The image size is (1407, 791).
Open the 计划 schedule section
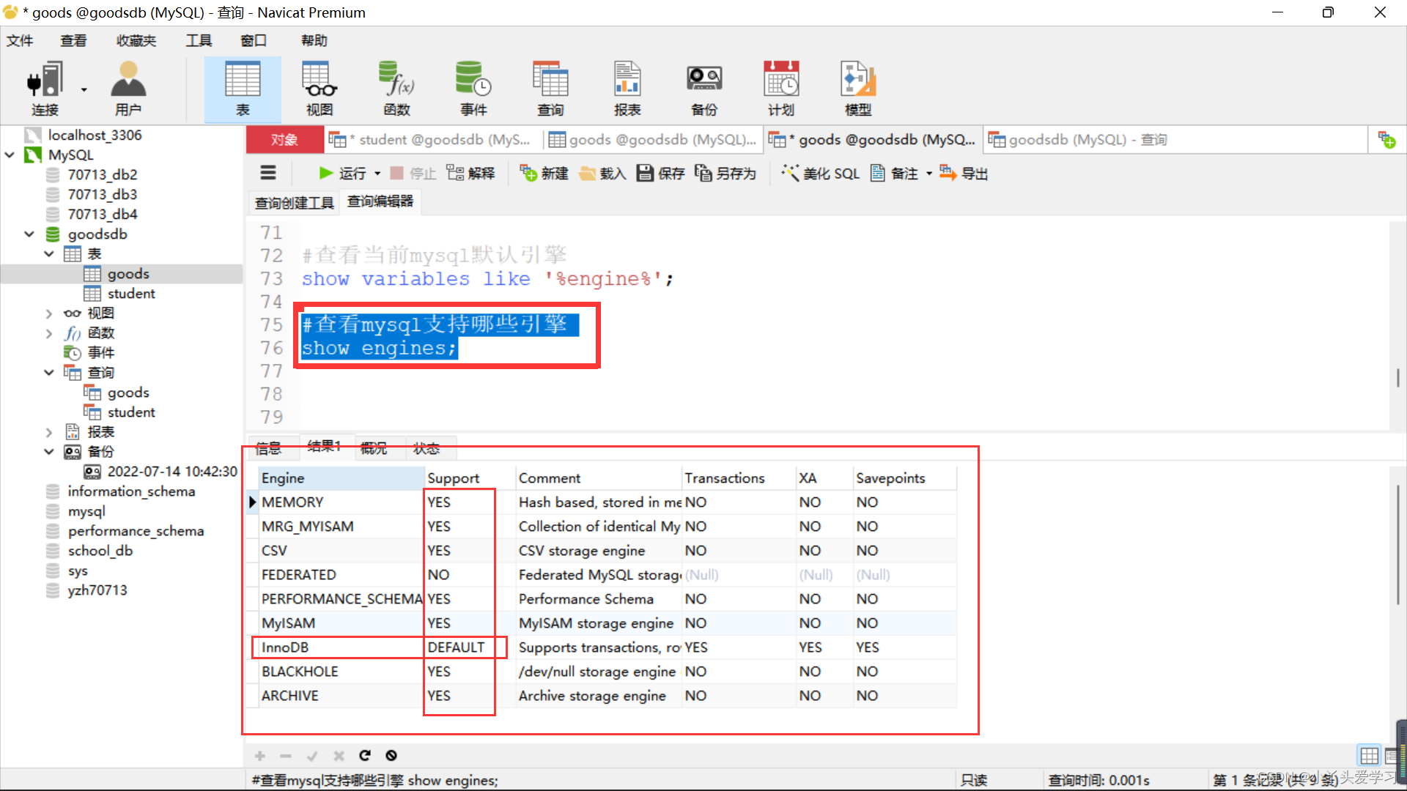pyautogui.click(x=781, y=89)
